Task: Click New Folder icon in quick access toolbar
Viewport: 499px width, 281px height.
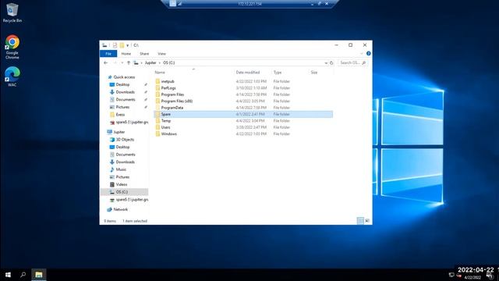Action: pos(122,45)
